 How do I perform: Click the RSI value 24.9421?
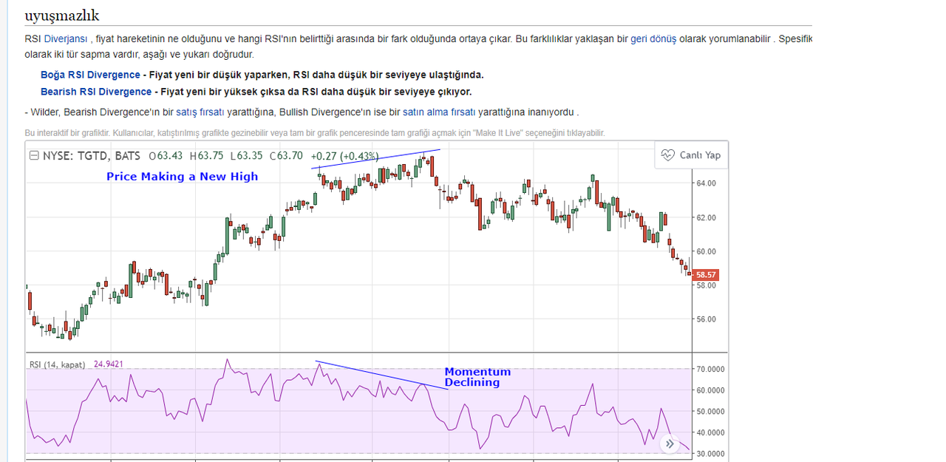pos(109,364)
